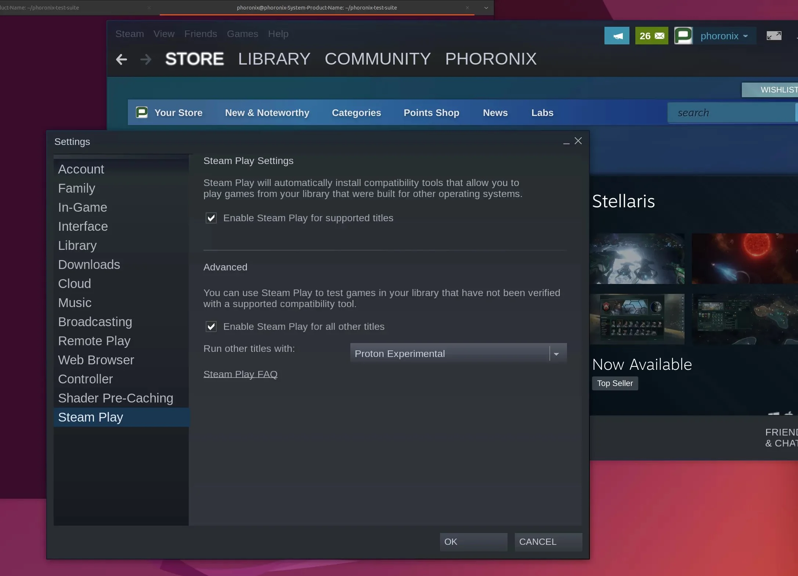Open the Points Shop tab
The width and height of the screenshot is (798, 576).
[432, 112]
